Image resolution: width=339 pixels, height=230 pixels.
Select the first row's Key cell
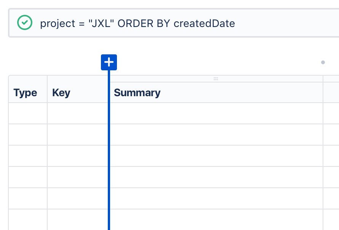pos(77,114)
